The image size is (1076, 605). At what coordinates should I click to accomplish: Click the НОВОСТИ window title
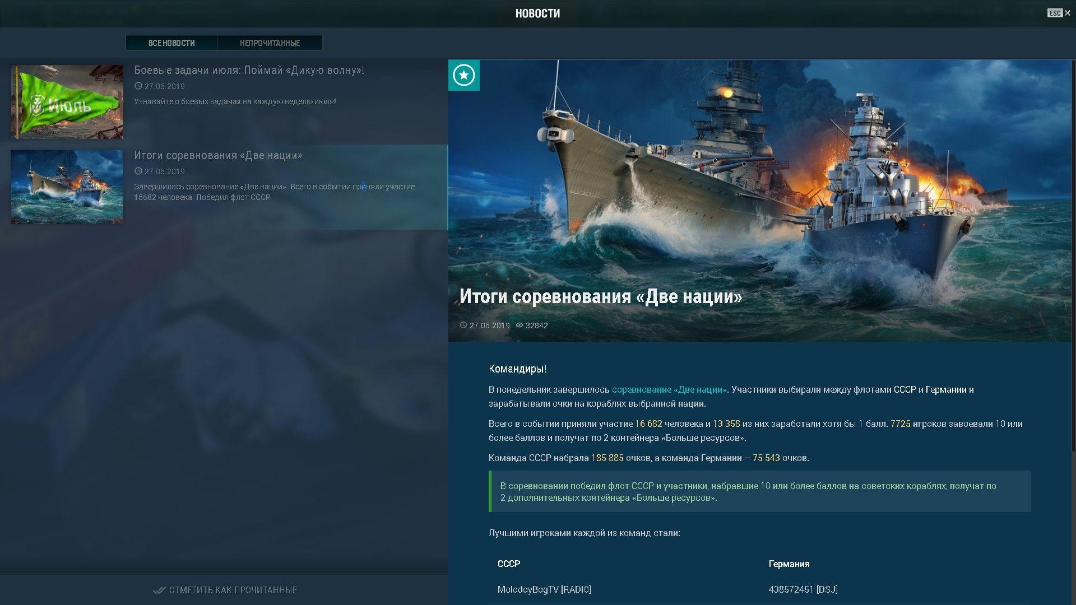[x=538, y=13]
